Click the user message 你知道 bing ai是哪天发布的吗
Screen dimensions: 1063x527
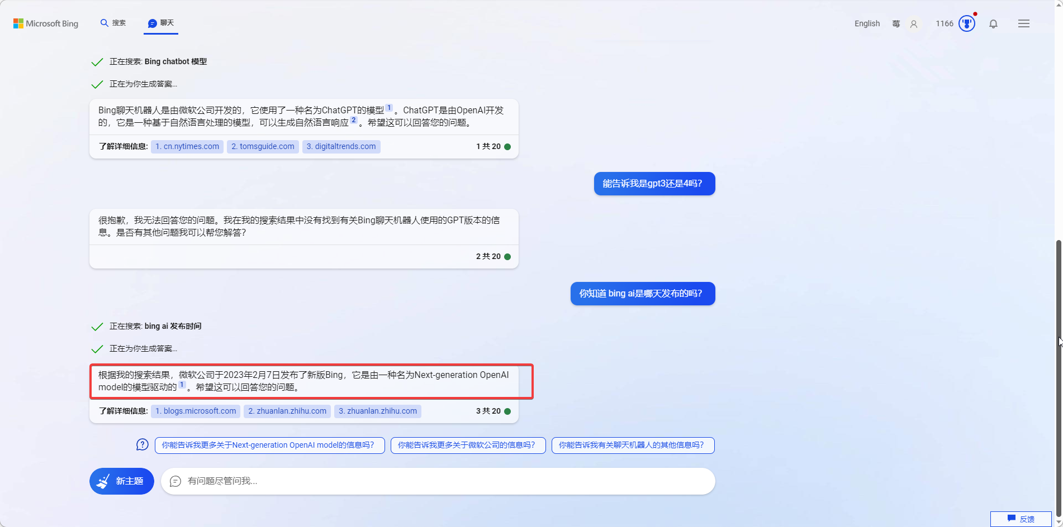(x=643, y=294)
